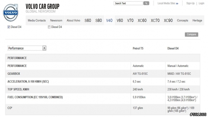
Task: Check the unchecked Diesel D4 checkbox
Action: coord(49,27)
